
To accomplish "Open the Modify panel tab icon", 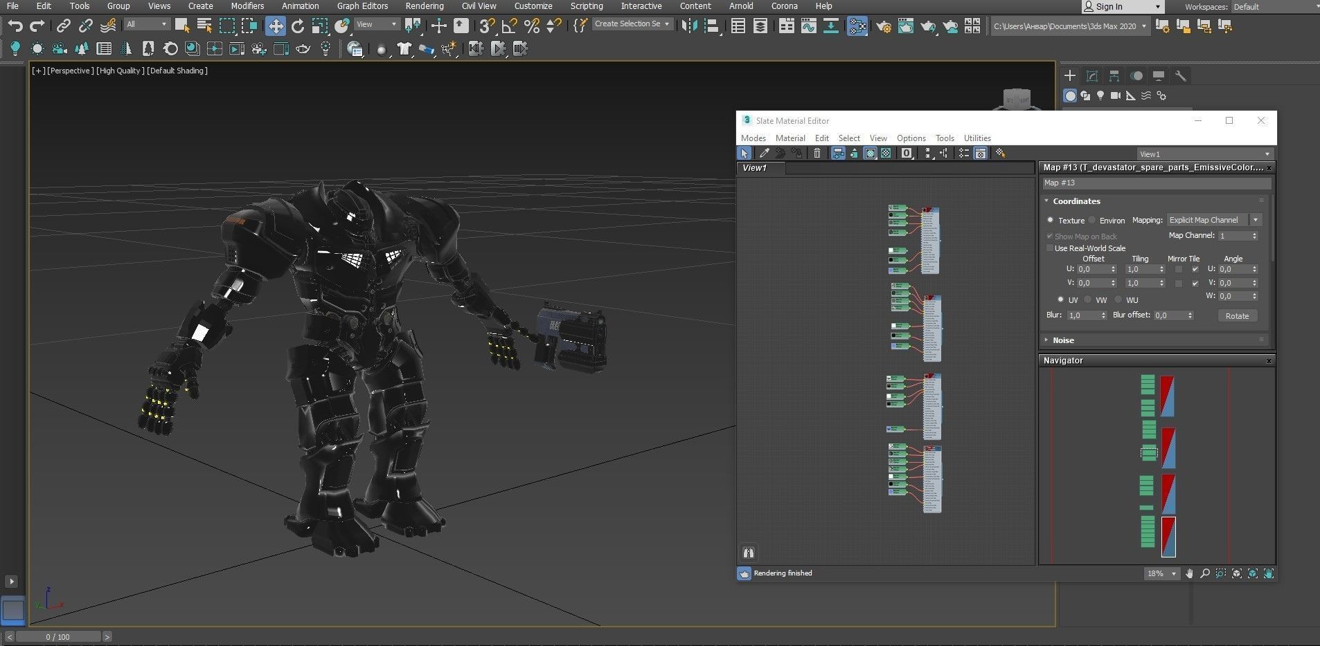I will (1092, 76).
